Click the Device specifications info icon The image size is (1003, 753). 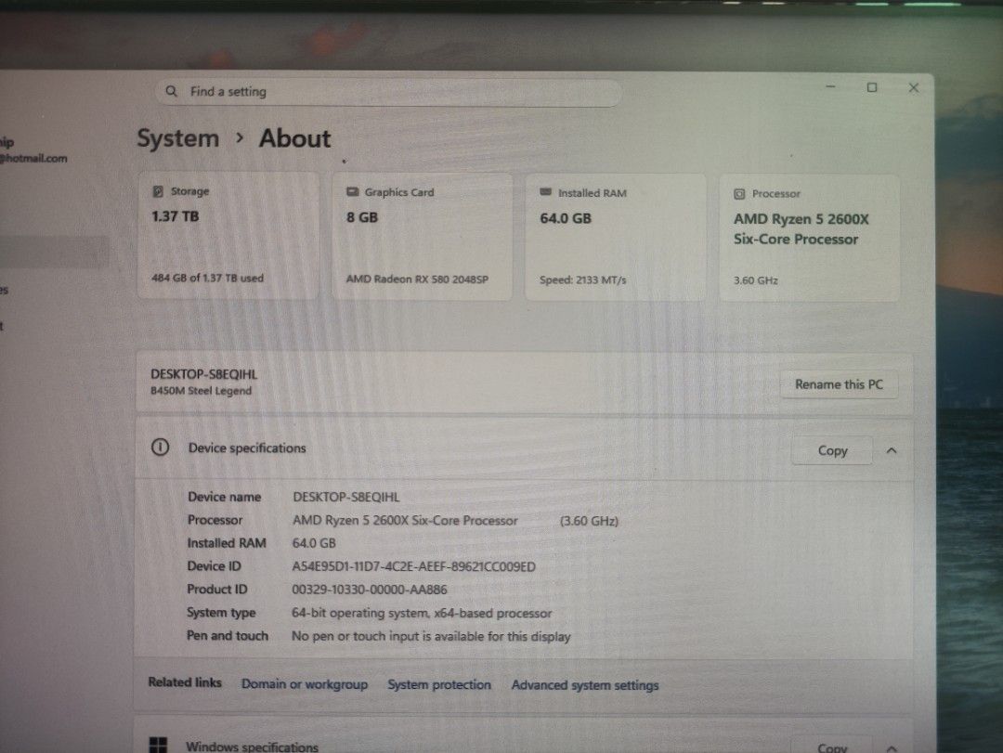[x=160, y=448]
